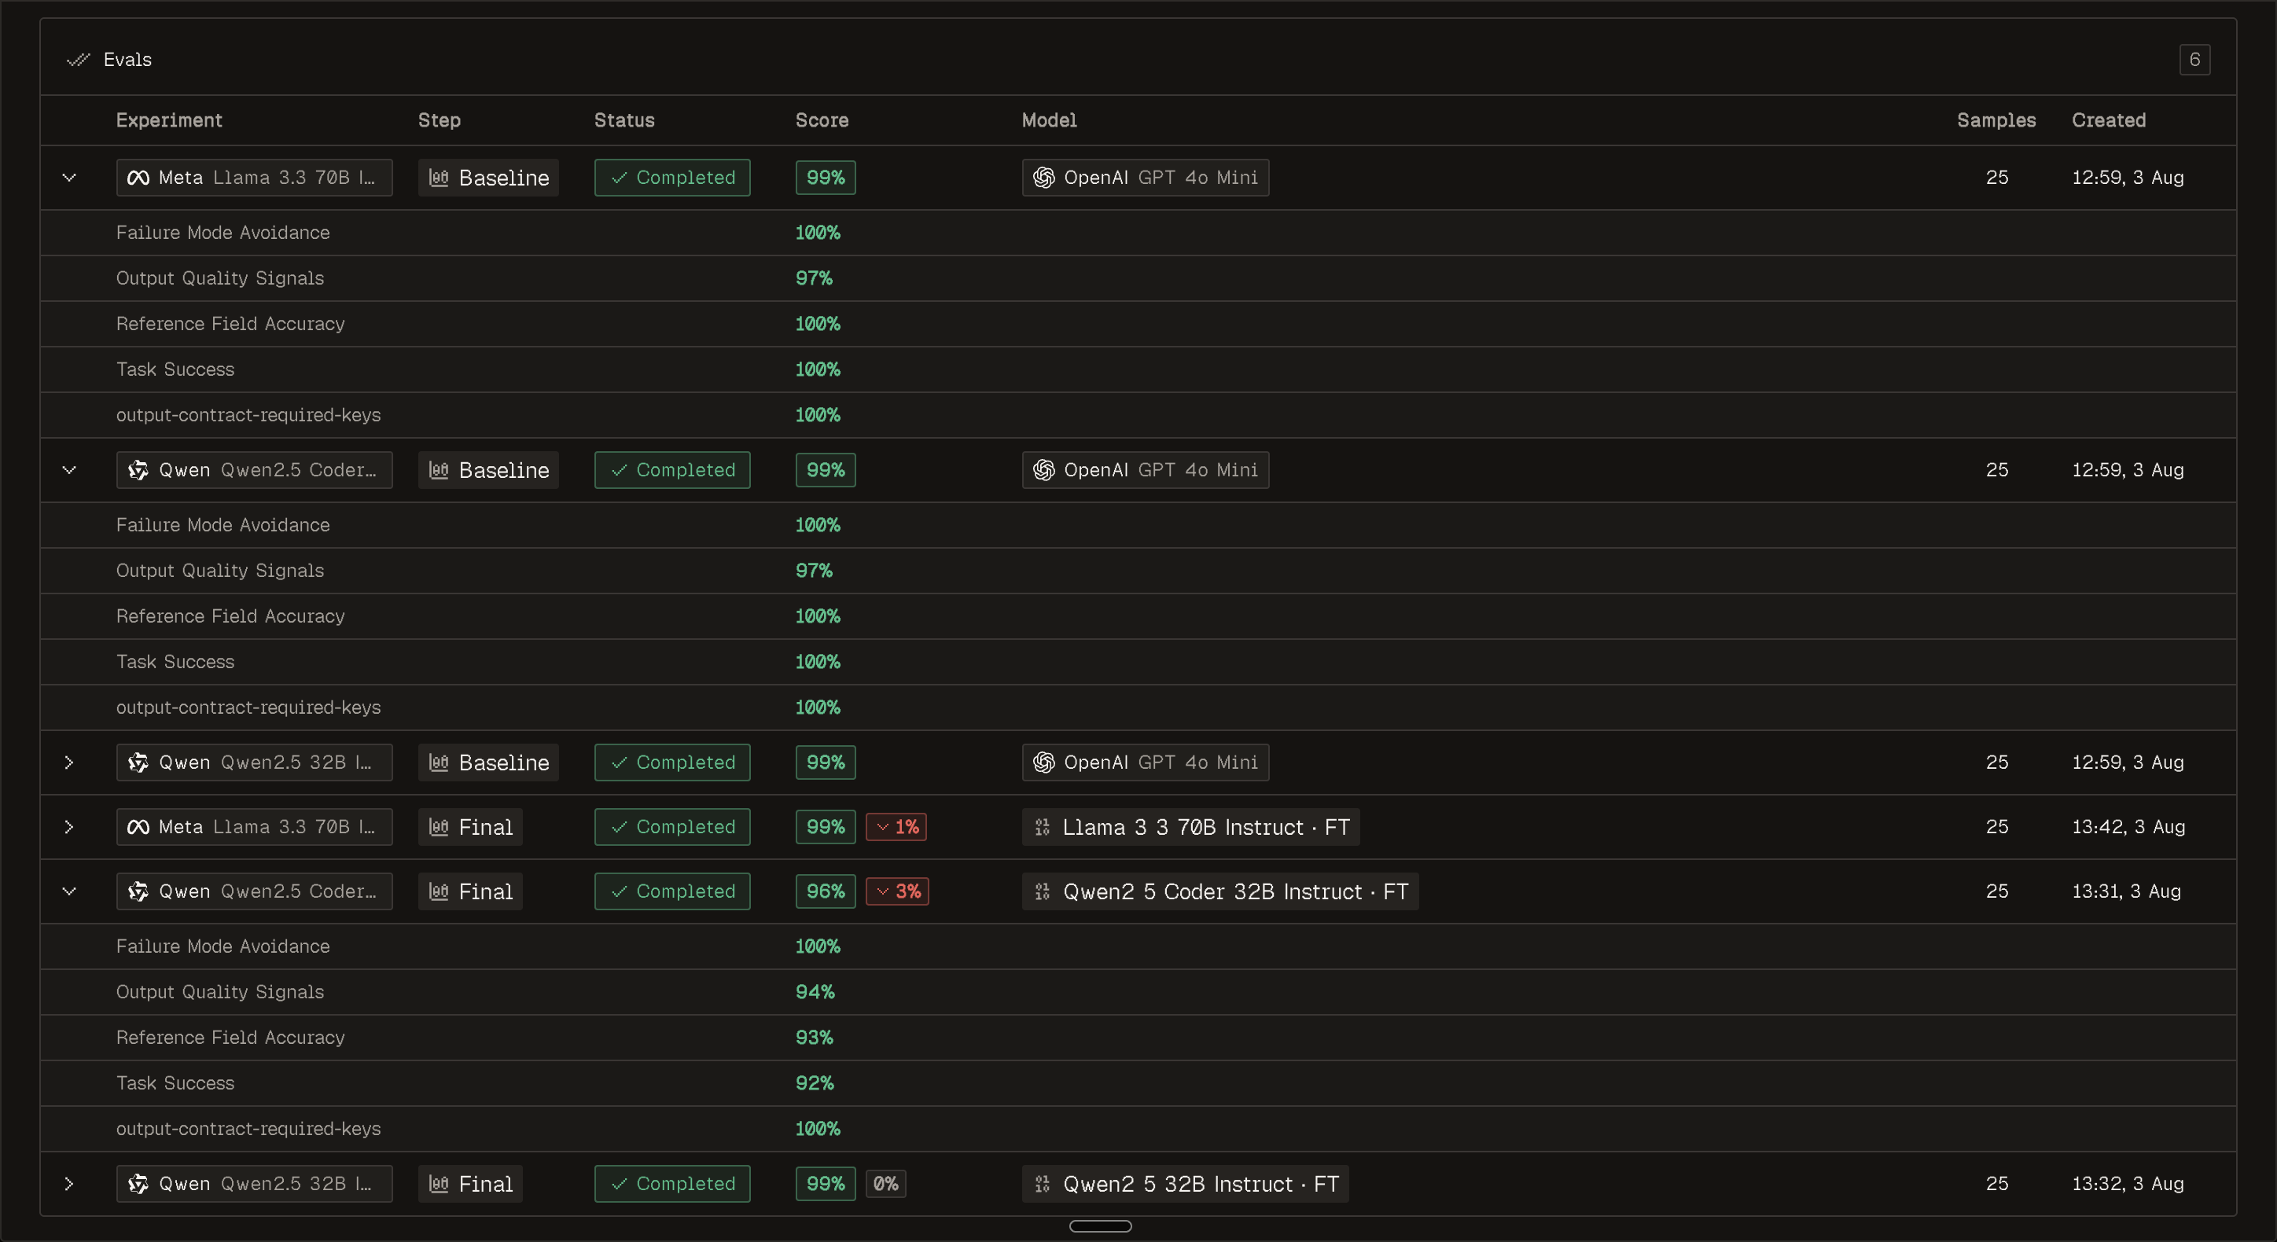
Task: Click the checkmark icon in Llama Final Completed badge
Action: pyautogui.click(x=620, y=828)
